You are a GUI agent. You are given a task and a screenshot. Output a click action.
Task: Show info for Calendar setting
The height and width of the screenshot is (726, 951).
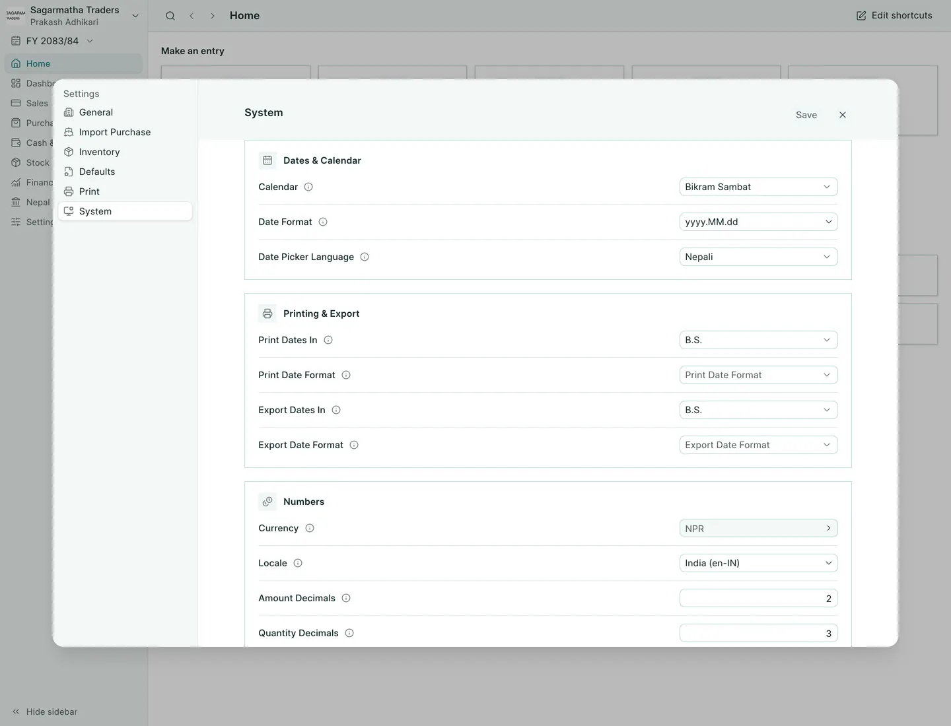coord(308,187)
